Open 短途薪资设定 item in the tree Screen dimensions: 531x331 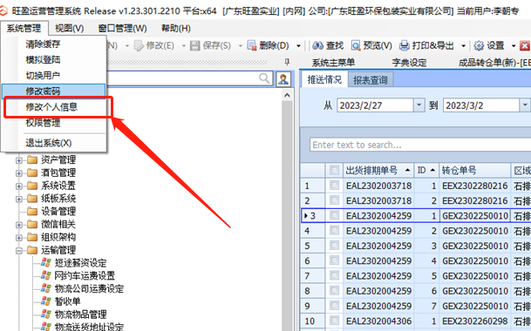(80, 263)
